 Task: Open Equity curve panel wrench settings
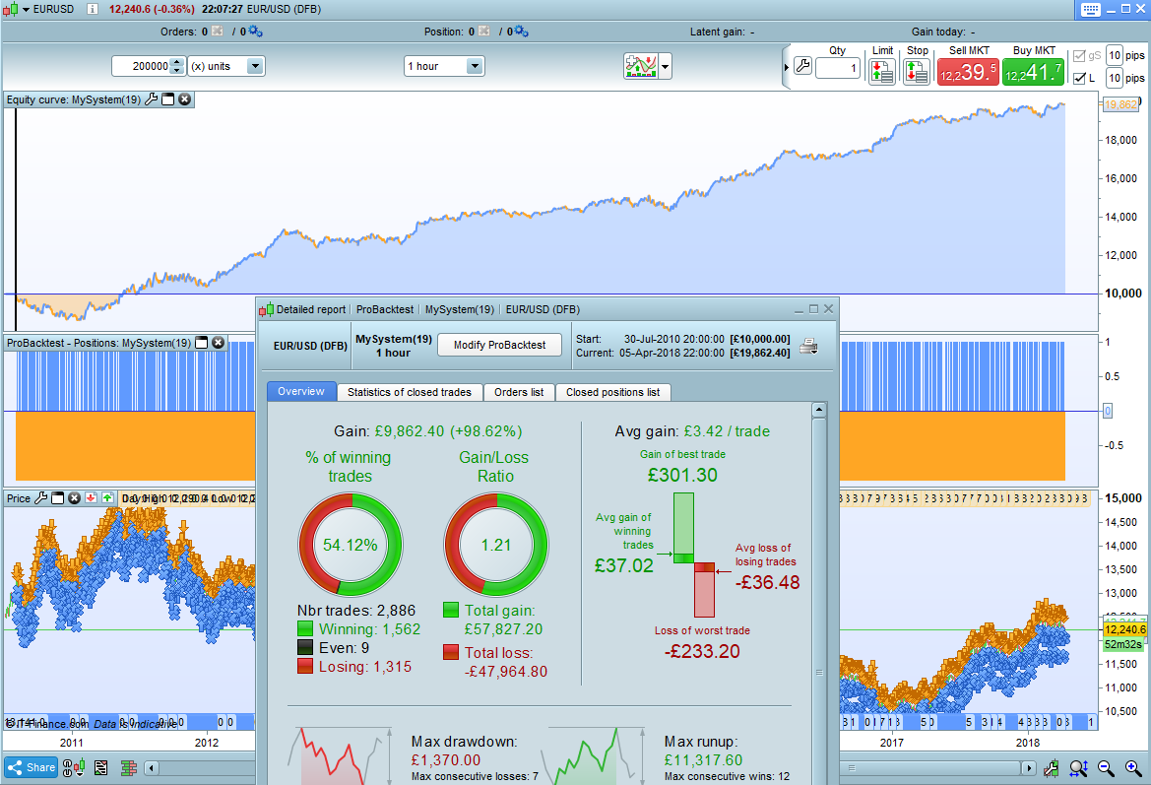pos(152,99)
